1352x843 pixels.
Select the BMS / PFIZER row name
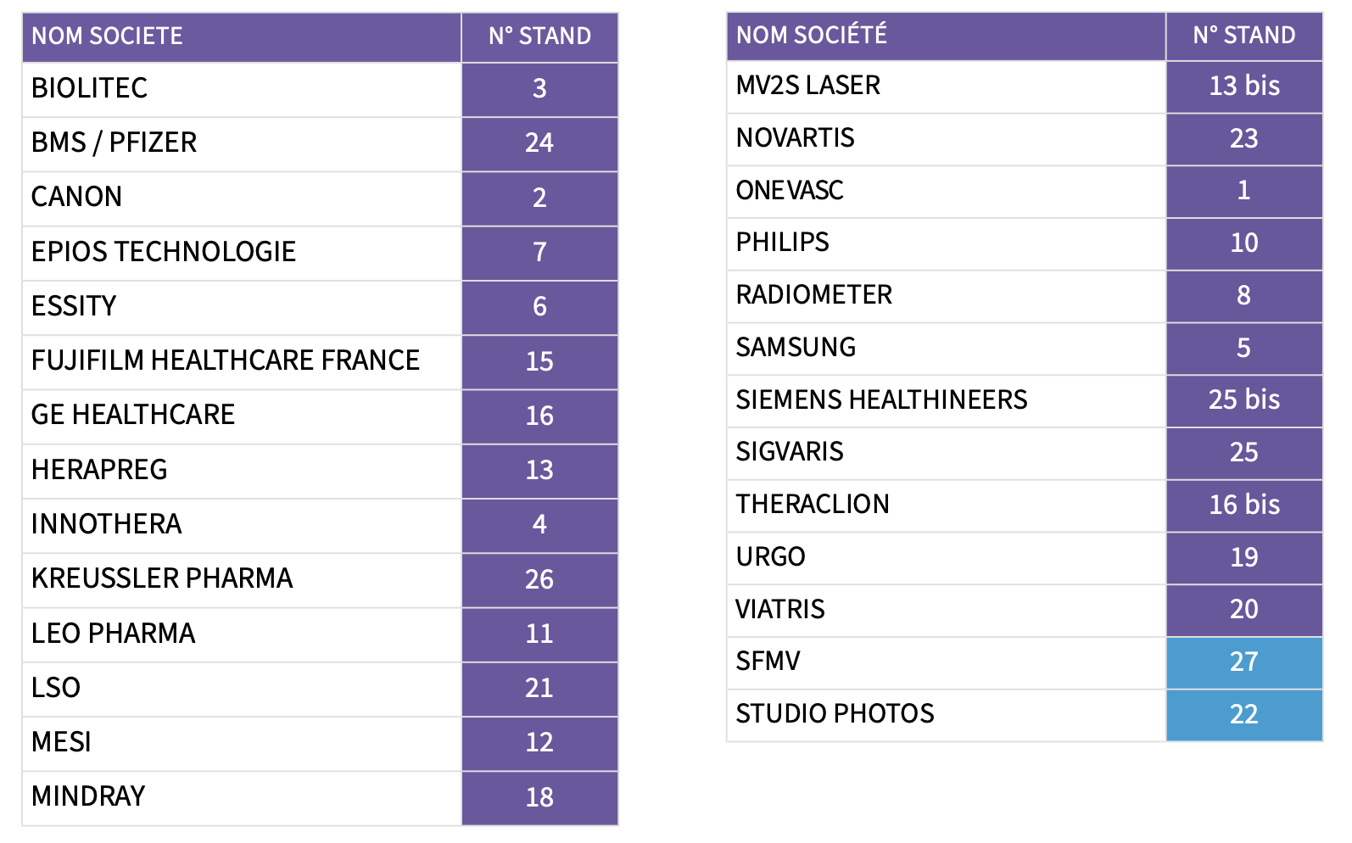tap(115, 142)
